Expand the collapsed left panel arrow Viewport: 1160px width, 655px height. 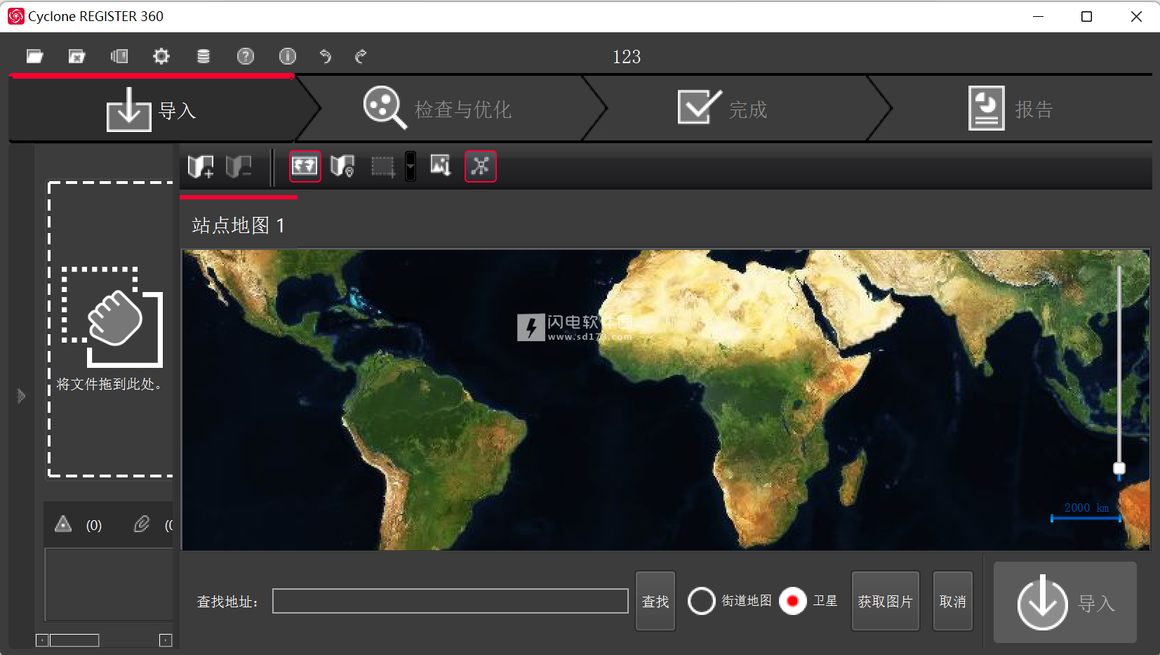21,397
